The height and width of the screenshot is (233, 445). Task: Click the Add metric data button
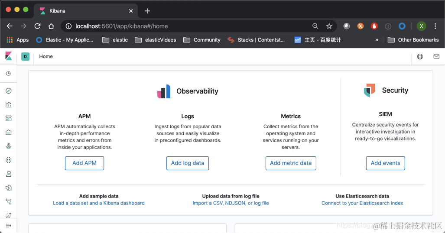pos(291,163)
